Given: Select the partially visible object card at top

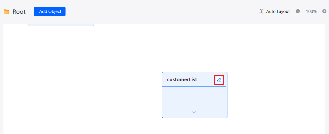Looking at the screenshot, I should 61,25.
